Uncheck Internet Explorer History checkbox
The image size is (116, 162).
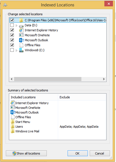point(12,30)
